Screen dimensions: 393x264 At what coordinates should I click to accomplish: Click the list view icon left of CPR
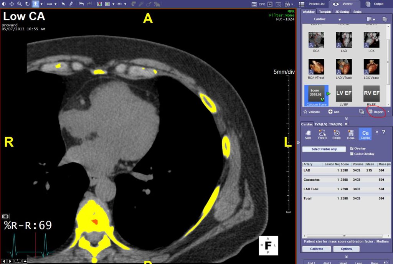pyautogui.click(x=254, y=4)
